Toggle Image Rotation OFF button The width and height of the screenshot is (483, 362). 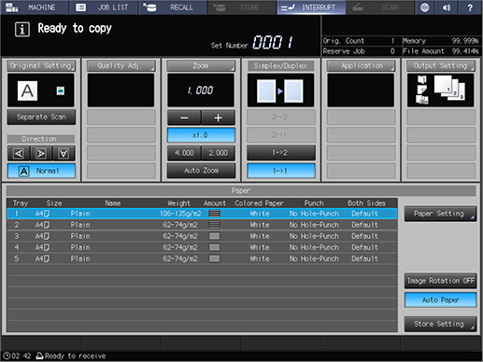tap(440, 281)
